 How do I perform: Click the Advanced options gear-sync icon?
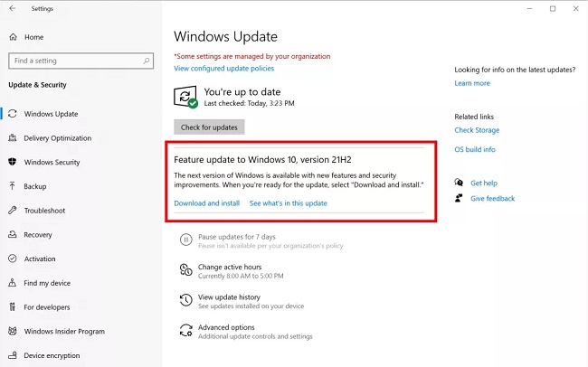[x=186, y=330]
